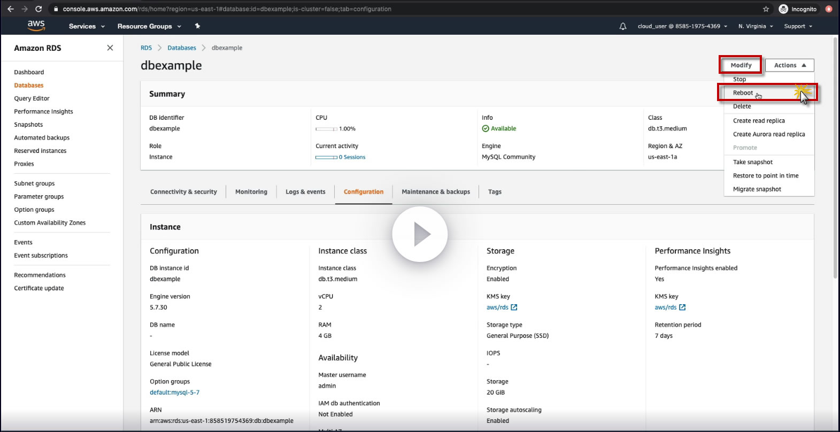Click RDS breadcrumb link
Viewport: 840px width, 432px height.
pos(146,48)
